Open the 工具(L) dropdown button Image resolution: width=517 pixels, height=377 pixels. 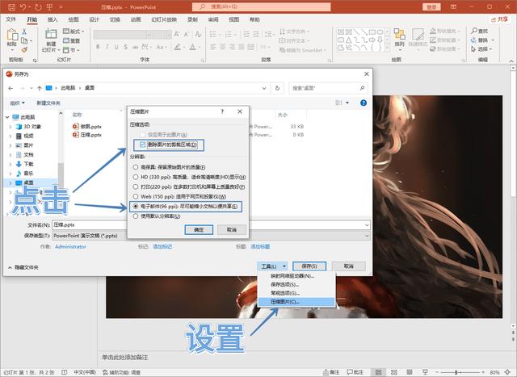click(x=273, y=266)
